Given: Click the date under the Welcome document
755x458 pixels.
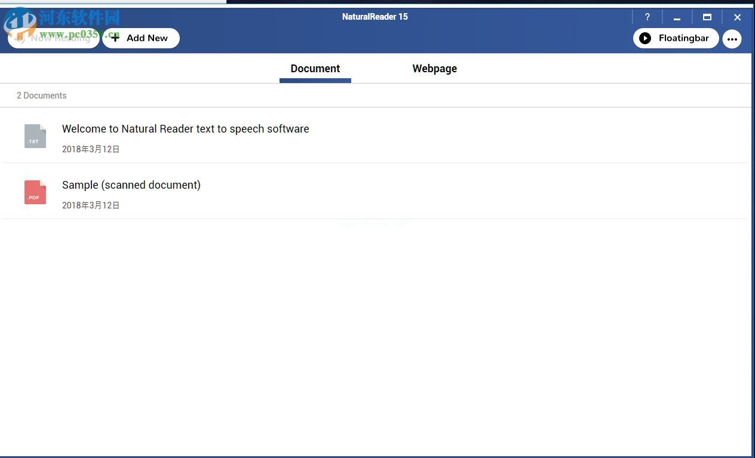Looking at the screenshot, I should [x=91, y=149].
